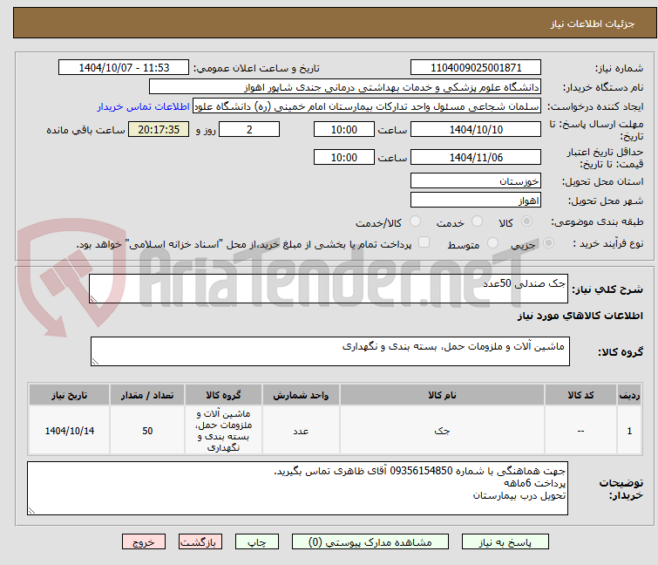This screenshot has height=565, width=658.
Task: Click the delivery city field 'اهواز'
Action: click(x=476, y=201)
